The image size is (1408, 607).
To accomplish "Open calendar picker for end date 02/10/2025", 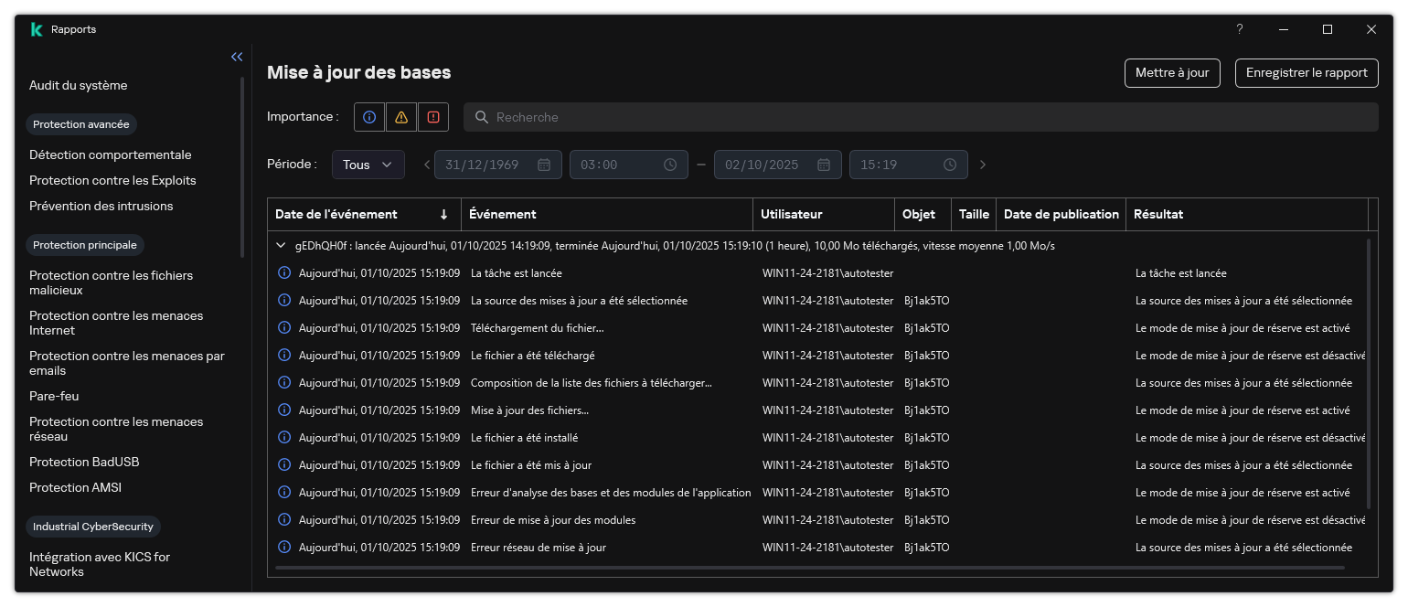I will click(824, 165).
